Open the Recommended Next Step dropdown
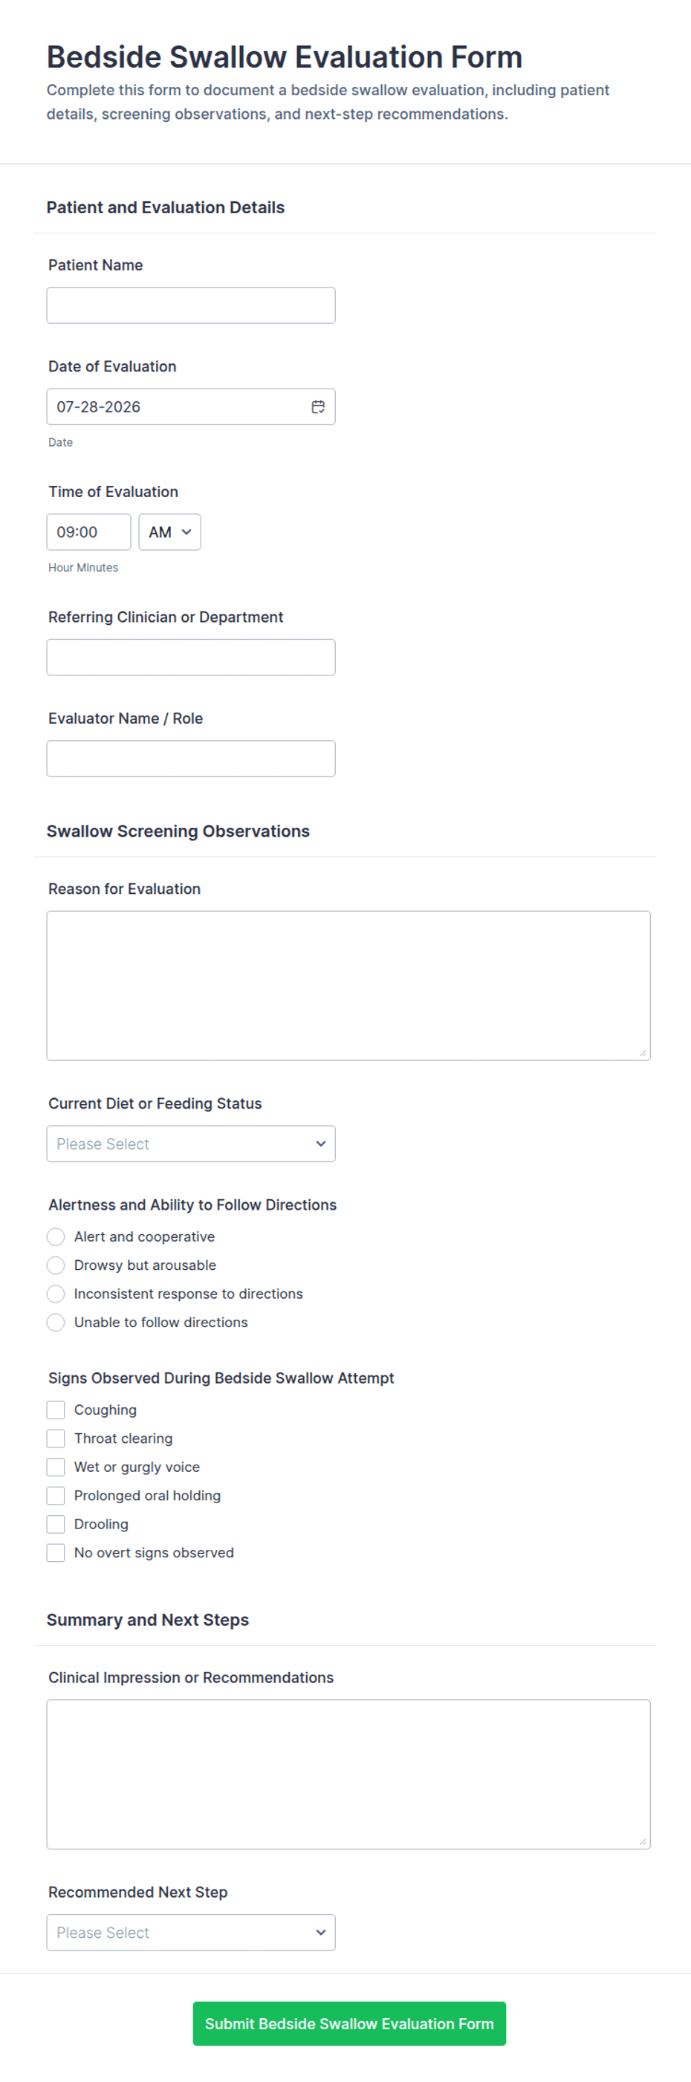Image resolution: width=691 pixels, height=2082 pixels. pos(191,1933)
